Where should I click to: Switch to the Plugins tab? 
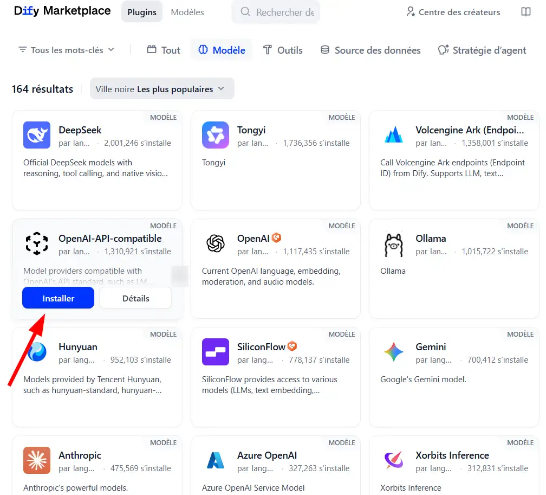[142, 12]
